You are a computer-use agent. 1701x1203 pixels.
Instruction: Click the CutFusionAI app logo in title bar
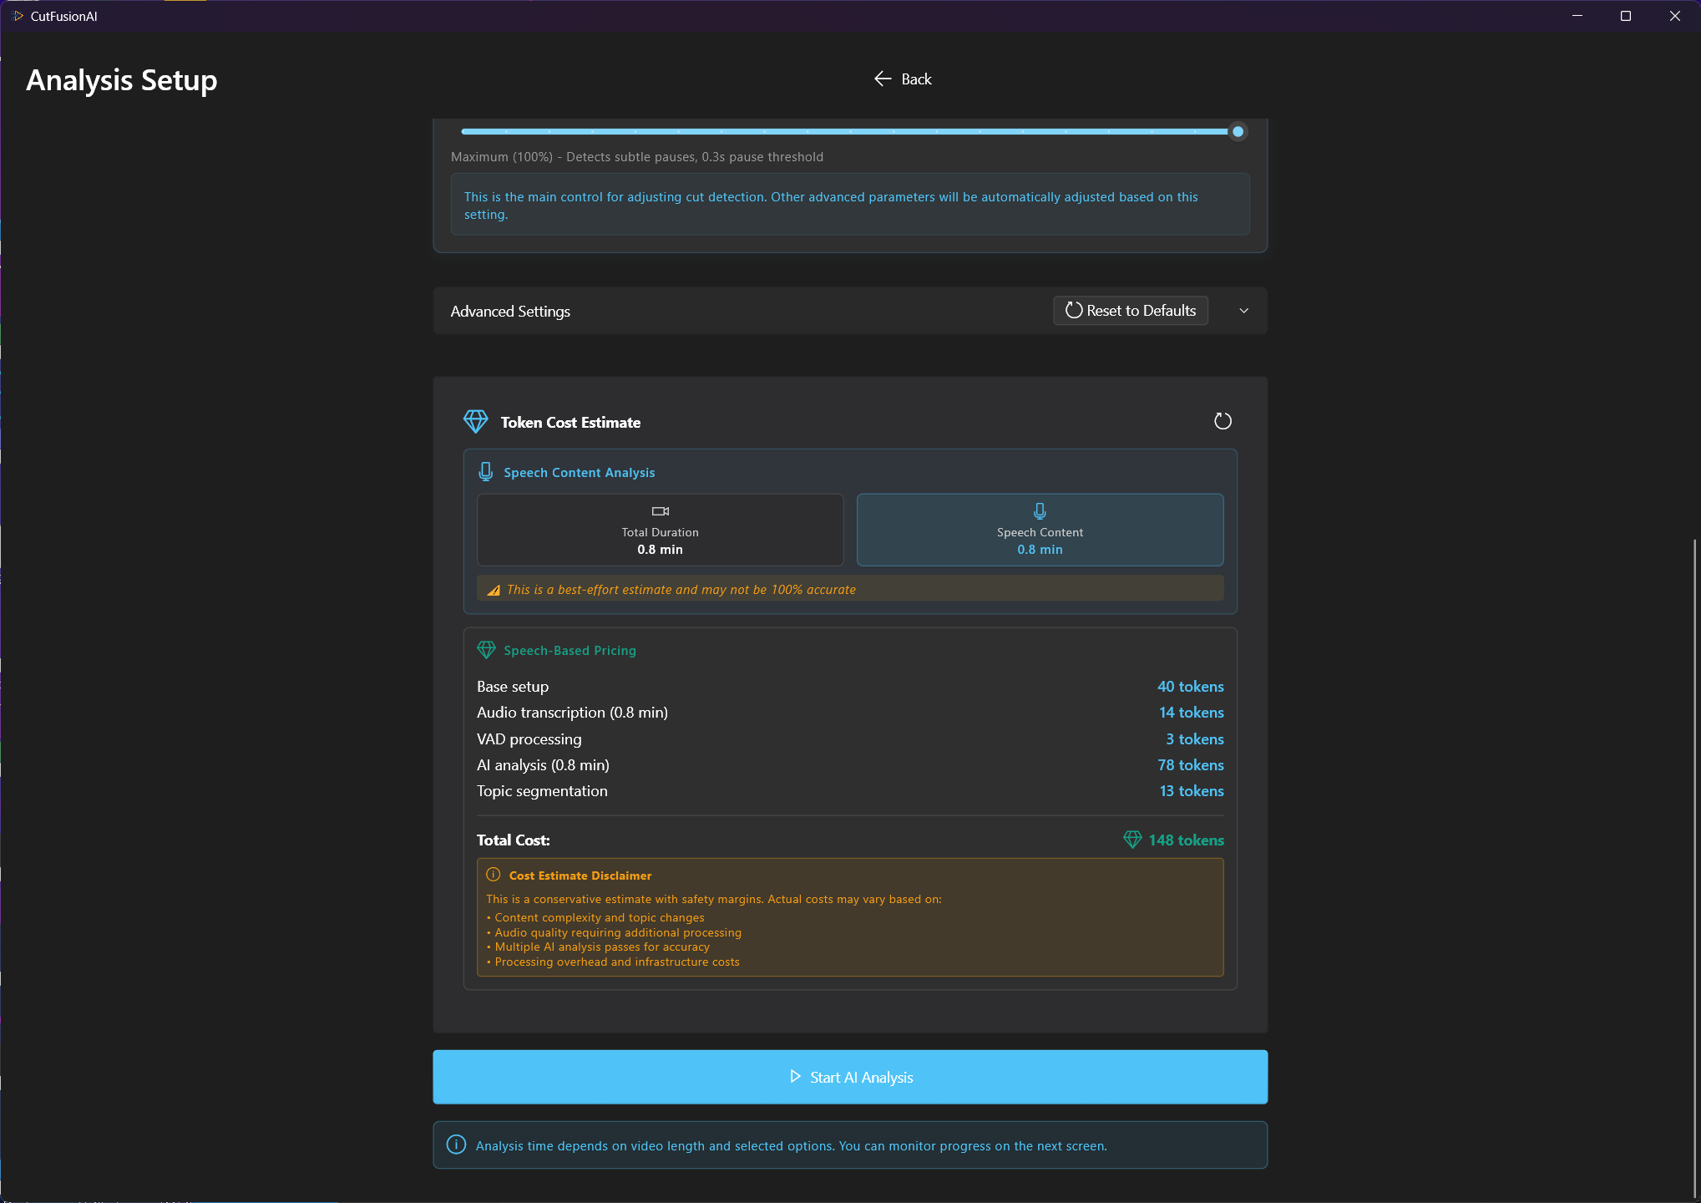pyautogui.click(x=18, y=16)
